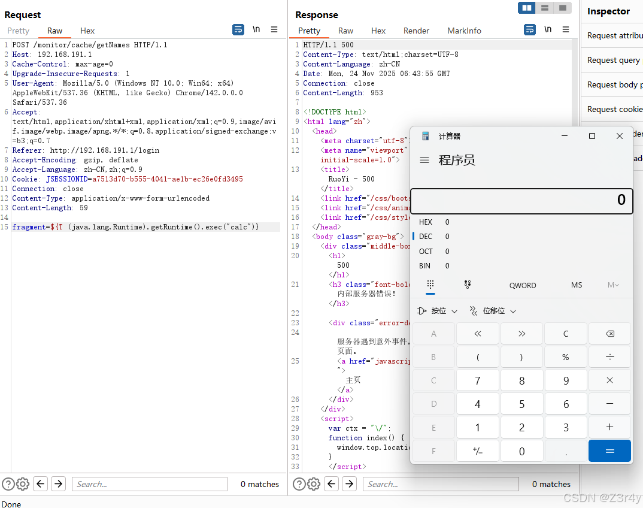The height and width of the screenshot is (508, 643).
Task: Click the divide ÷ calculator key
Action: [x=610, y=357]
